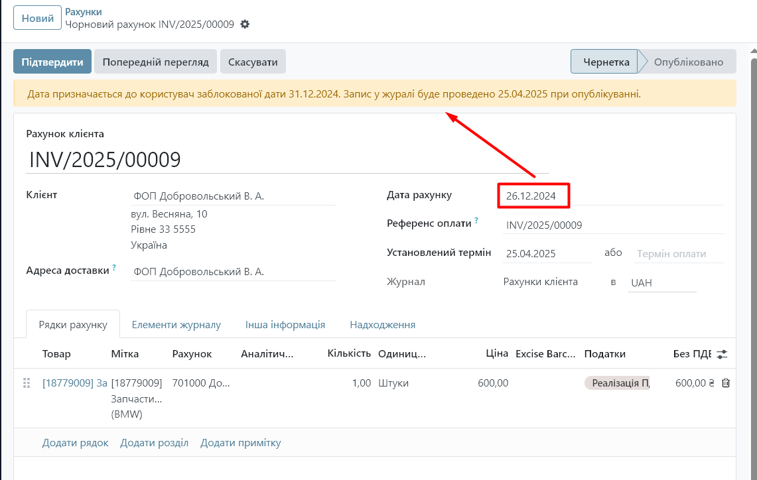Click Попередній перегляд button
This screenshot has height=480, width=757.
(156, 62)
